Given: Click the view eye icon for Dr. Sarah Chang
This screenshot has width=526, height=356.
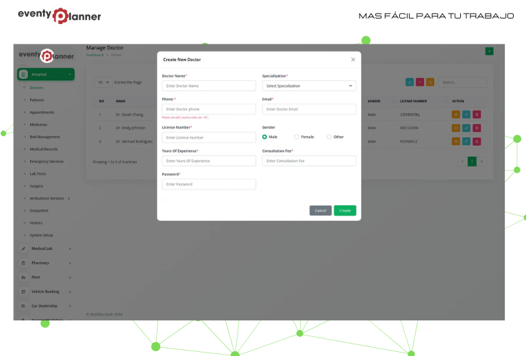Looking at the screenshot, I should 456,114.
